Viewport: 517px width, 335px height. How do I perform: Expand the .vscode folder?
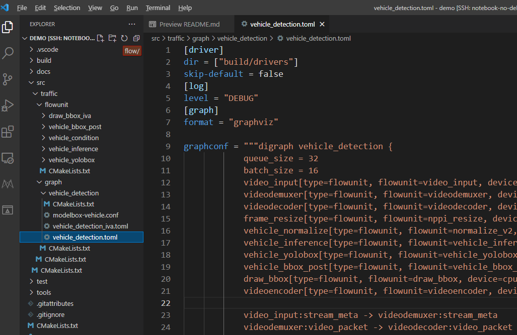[82, 49]
